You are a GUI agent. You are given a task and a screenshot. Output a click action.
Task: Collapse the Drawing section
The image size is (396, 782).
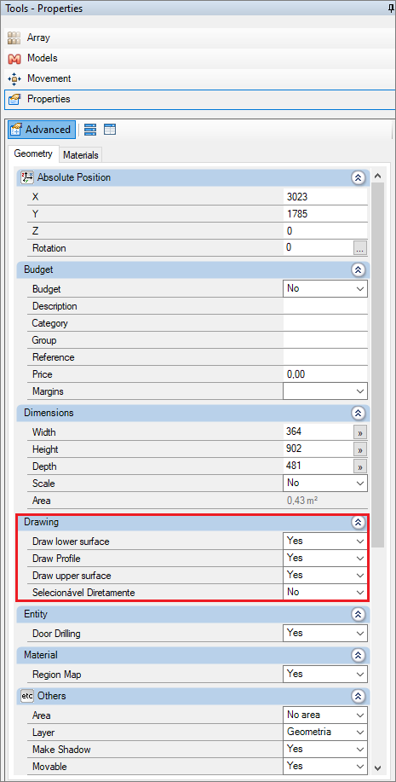coord(358,522)
